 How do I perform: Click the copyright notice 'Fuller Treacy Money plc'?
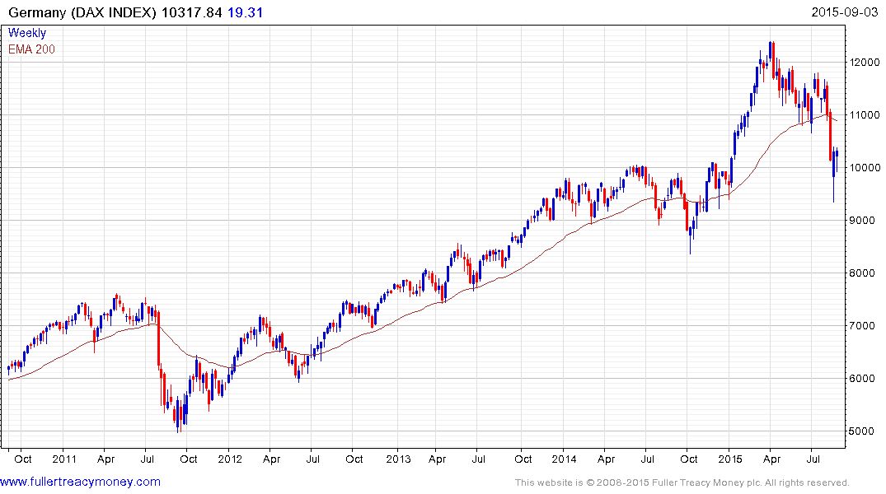[x=705, y=482]
